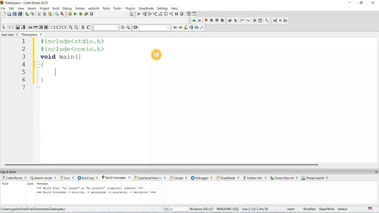Click the Cut scissors icon

pyautogui.click(x=39, y=14)
